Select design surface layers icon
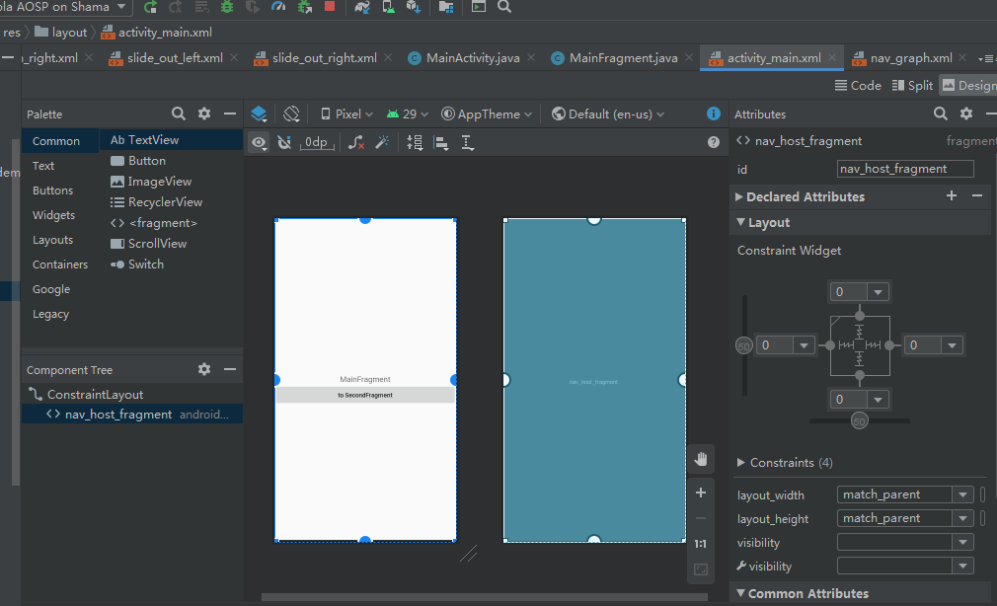The height and width of the screenshot is (606, 997). 259,114
